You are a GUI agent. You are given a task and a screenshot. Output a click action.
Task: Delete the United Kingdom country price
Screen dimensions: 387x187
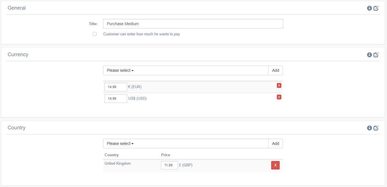coord(275,165)
